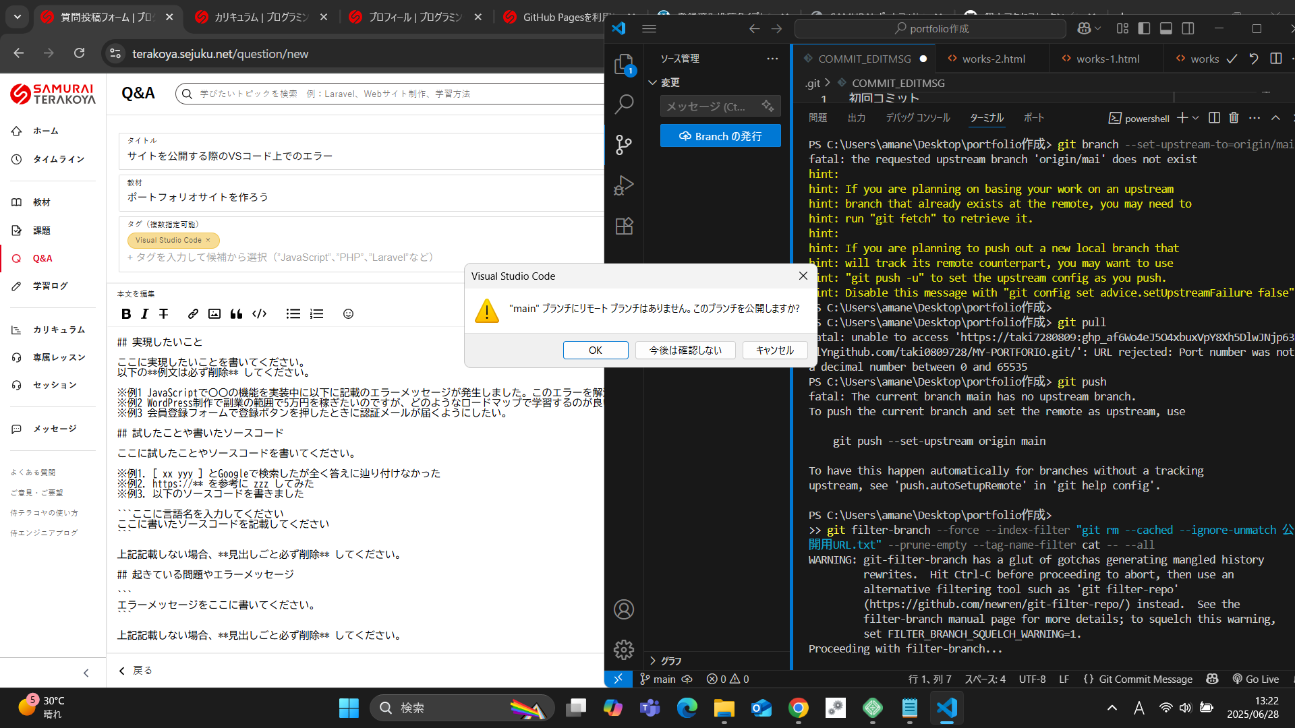Open the Extensions panel

tap(624, 226)
